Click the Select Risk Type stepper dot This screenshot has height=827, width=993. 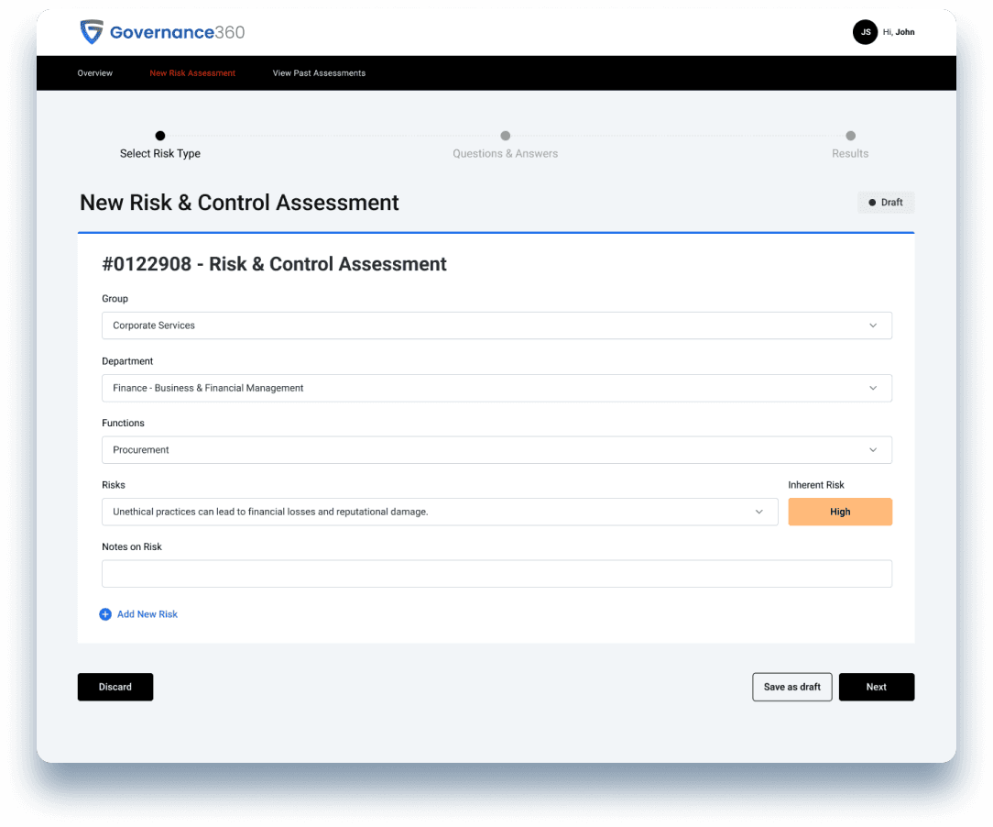click(x=160, y=135)
